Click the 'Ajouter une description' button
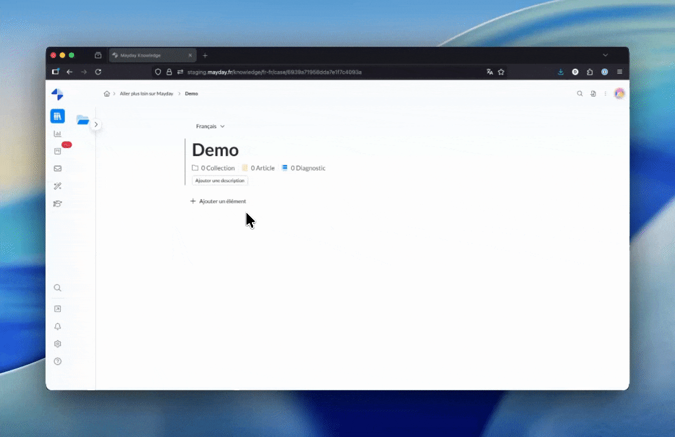 point(220,181)
